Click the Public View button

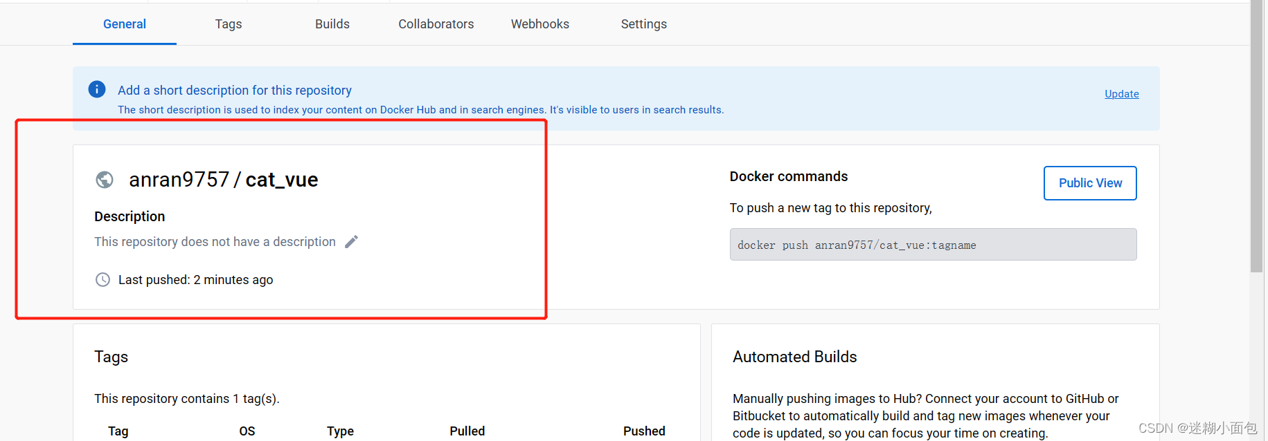tap(1089, 182)
